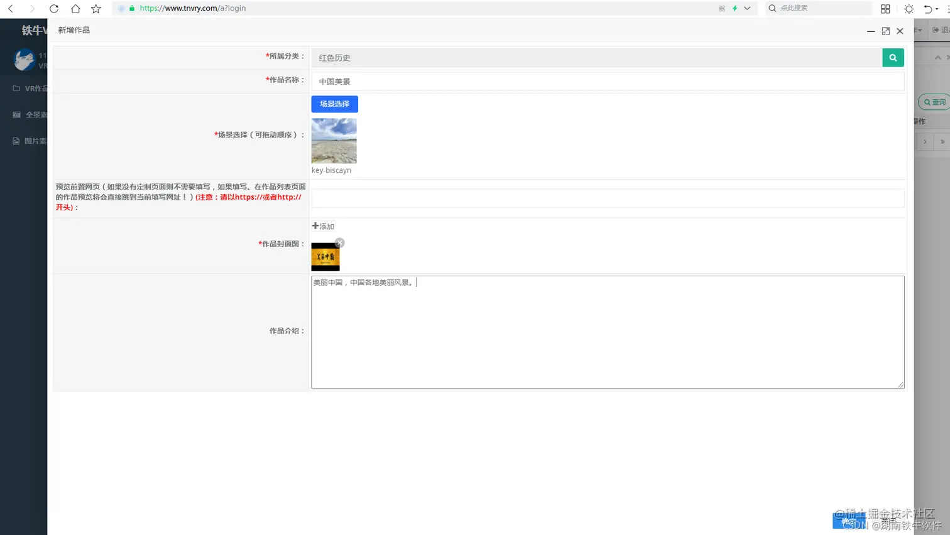
Task: Open the dropdown arrow beside undo icon
Action: pos(937,9)
